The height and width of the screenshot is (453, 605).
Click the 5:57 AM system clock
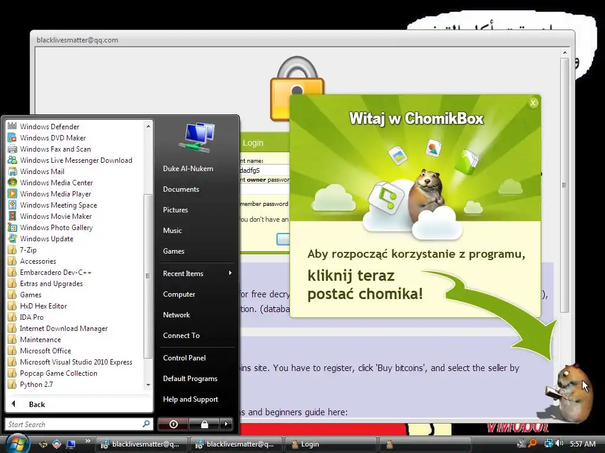(582, 444)
